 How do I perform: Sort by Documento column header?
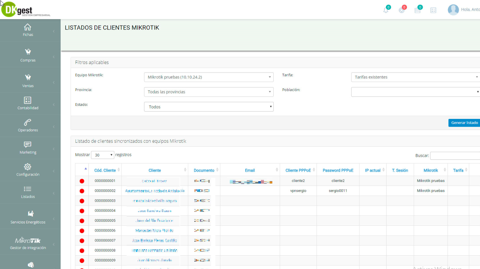tap(204, 170)
